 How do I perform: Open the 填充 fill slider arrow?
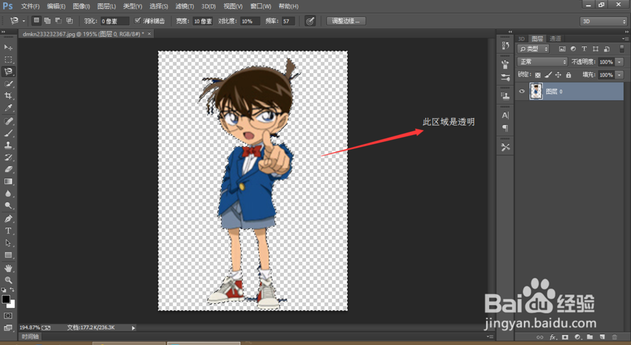click(x=620, y=75)
